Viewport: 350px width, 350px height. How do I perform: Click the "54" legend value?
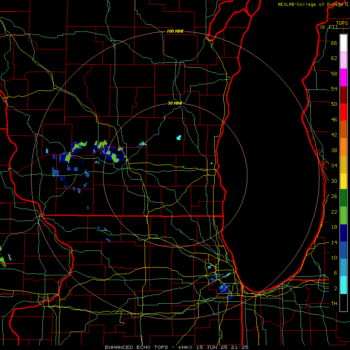334,89
